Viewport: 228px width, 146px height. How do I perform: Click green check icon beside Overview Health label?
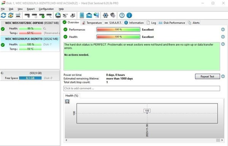65,37
